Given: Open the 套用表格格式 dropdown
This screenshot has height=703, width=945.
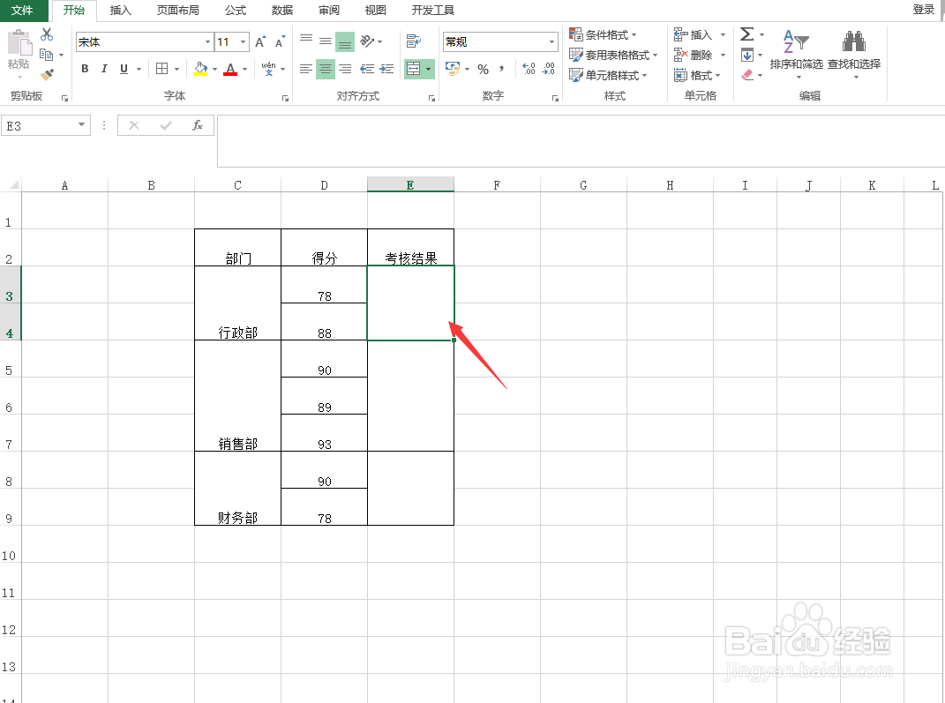Looking at the screenshot, I should [x=613, y=55].
